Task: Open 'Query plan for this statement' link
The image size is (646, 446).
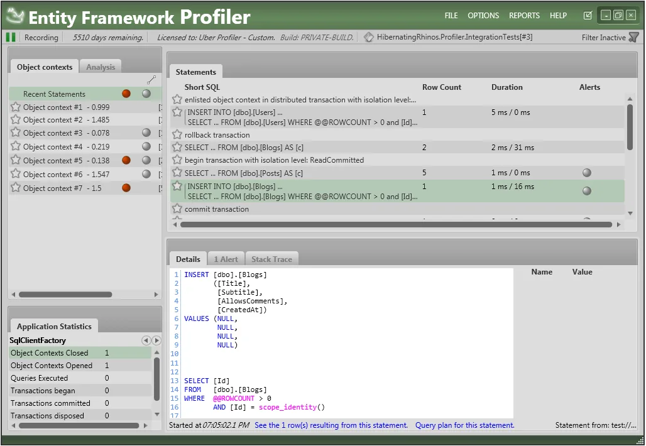Action: [x=465, y=425]
